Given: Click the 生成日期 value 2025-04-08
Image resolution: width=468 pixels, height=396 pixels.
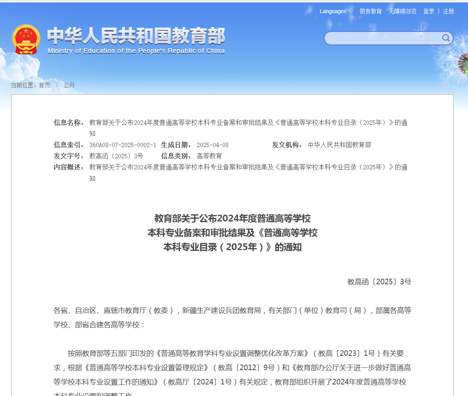Looking at the screenshot, I should click(213, 145).
